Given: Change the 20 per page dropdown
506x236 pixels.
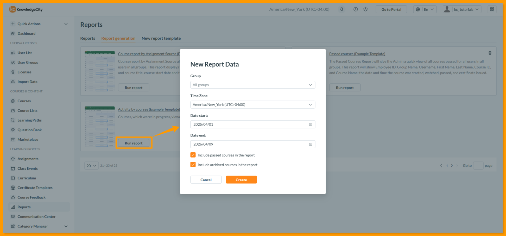Looking at the screenshot, I should tap(91, 166).
